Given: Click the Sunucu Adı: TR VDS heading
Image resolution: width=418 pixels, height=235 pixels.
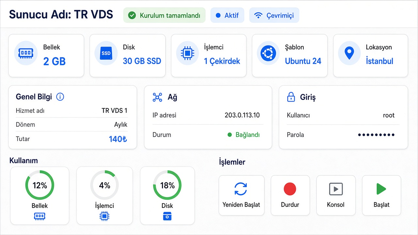Looking at the screenshot, I should pos(61,15).
